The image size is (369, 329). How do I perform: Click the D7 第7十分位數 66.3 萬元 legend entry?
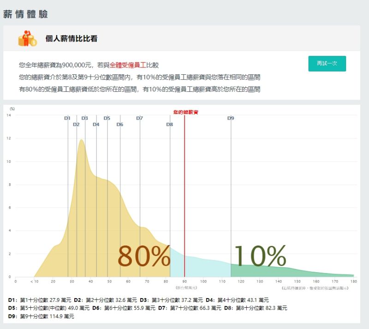coord(190,308)
